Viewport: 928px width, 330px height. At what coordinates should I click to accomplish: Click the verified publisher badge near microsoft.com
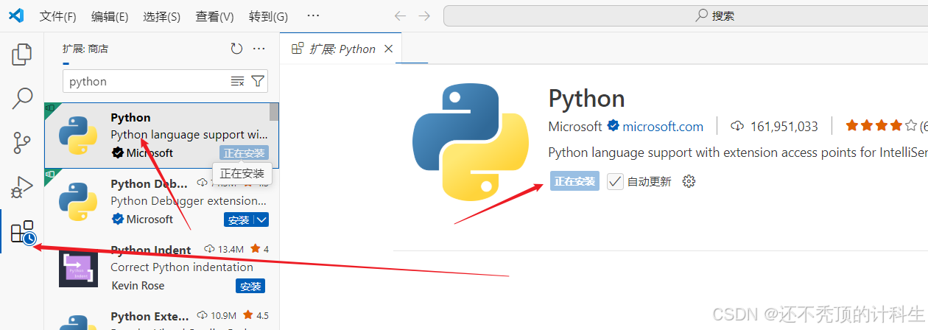(613, 126)
